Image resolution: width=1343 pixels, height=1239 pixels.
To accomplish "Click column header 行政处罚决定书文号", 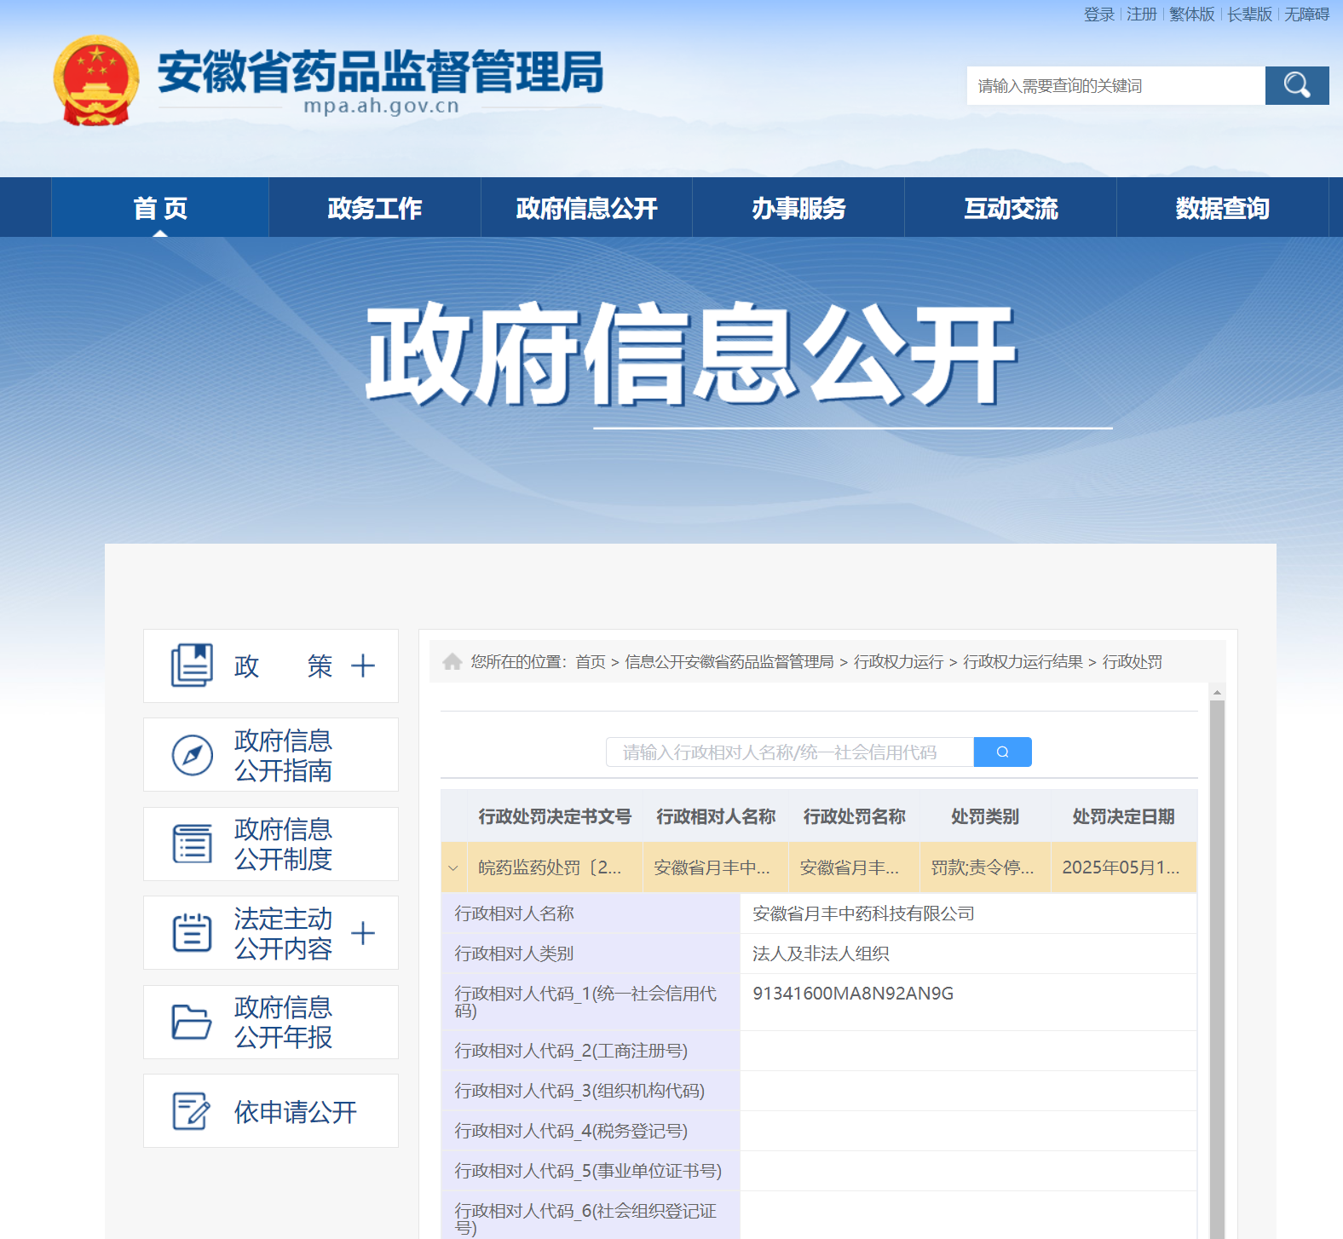I will pos(555,816).
